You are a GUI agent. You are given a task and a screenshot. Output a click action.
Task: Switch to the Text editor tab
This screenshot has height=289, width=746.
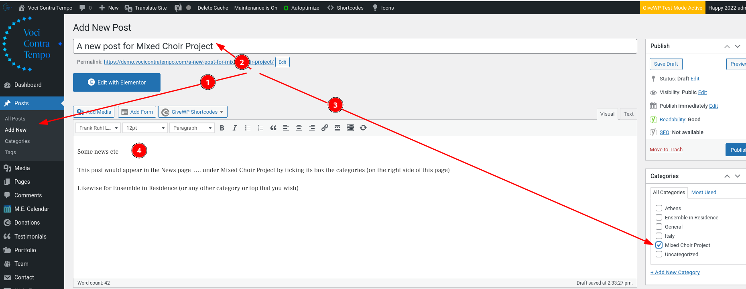coord(628,114)
